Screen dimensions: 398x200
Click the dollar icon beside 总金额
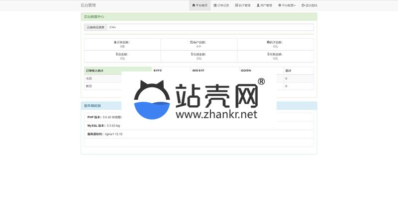(117, 54)
